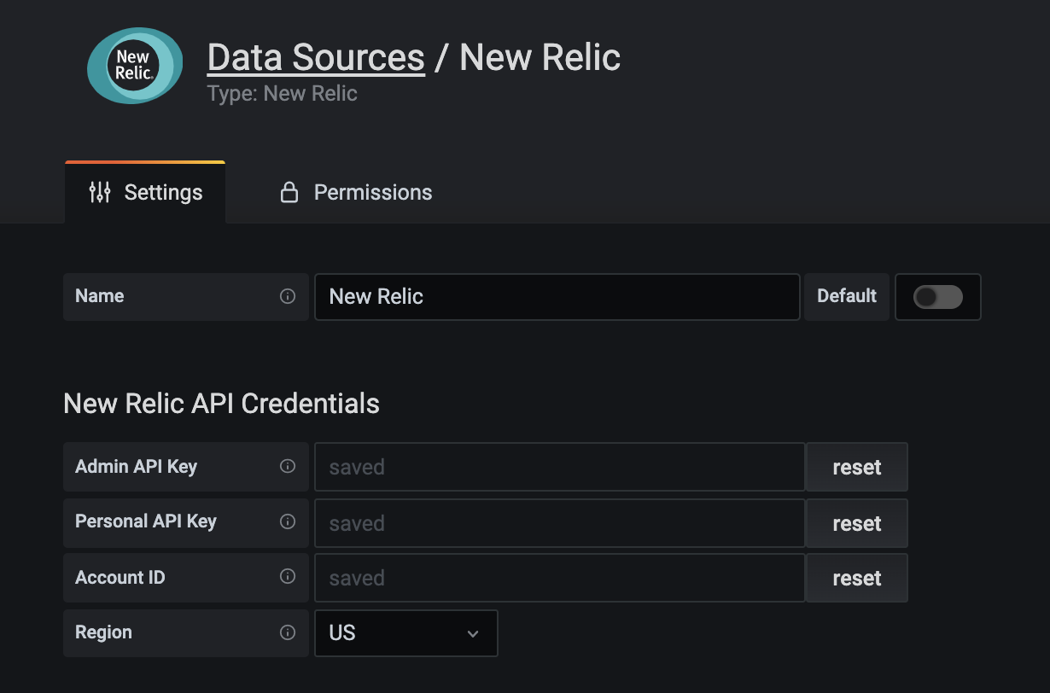This screenshot has width=1050, height=693.
Task: Click the chevron arrow in Region selector
Action: click(473, 633)
